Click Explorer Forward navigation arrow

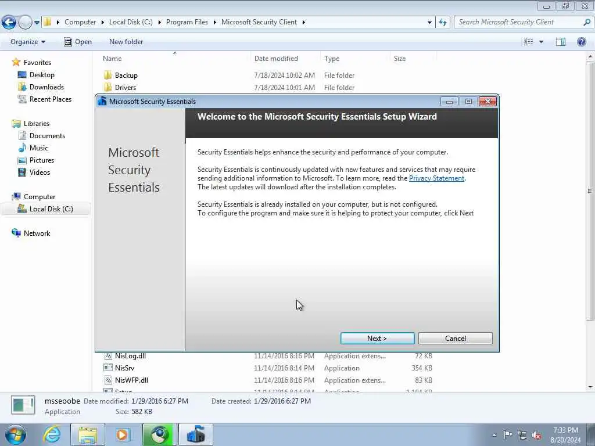tap(25, 23)
